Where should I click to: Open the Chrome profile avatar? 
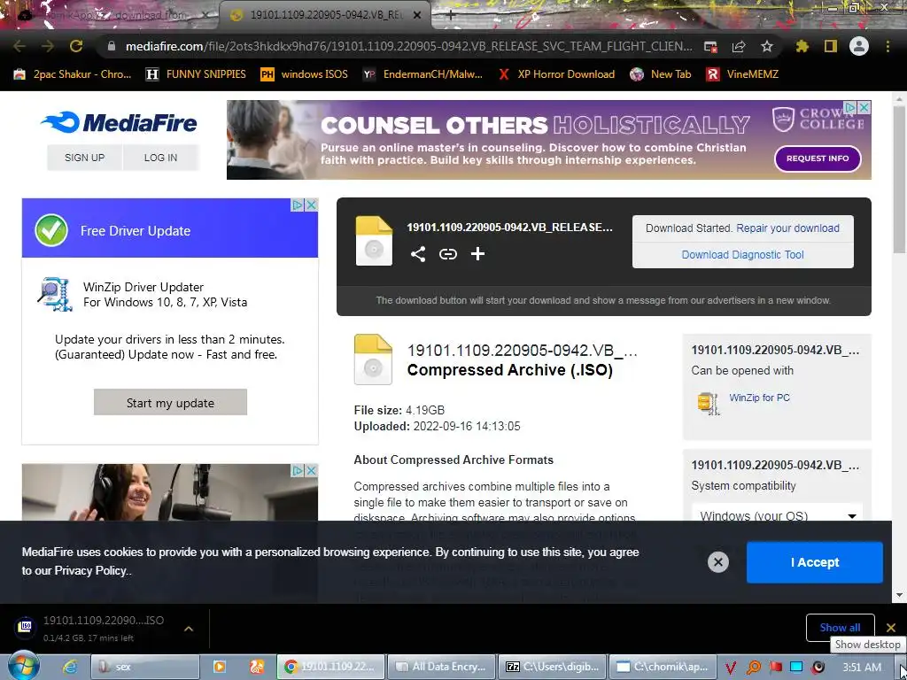click(859, 46)
